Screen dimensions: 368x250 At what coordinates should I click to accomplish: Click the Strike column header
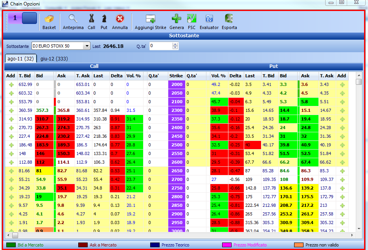tap(176, 76)
